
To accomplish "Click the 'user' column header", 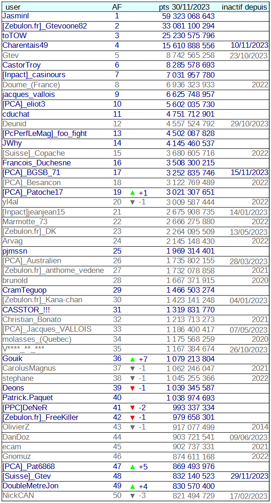I will [13, 7].
